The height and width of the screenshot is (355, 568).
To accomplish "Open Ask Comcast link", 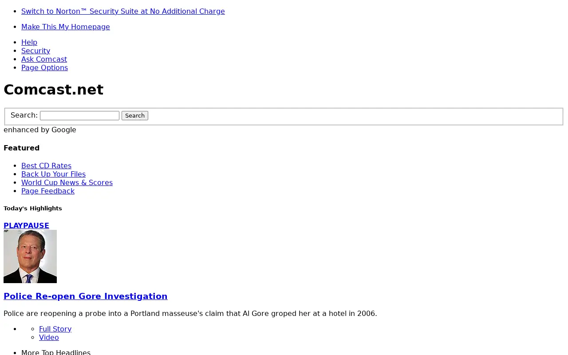I will pyautogui.click(x=44, y=59).
